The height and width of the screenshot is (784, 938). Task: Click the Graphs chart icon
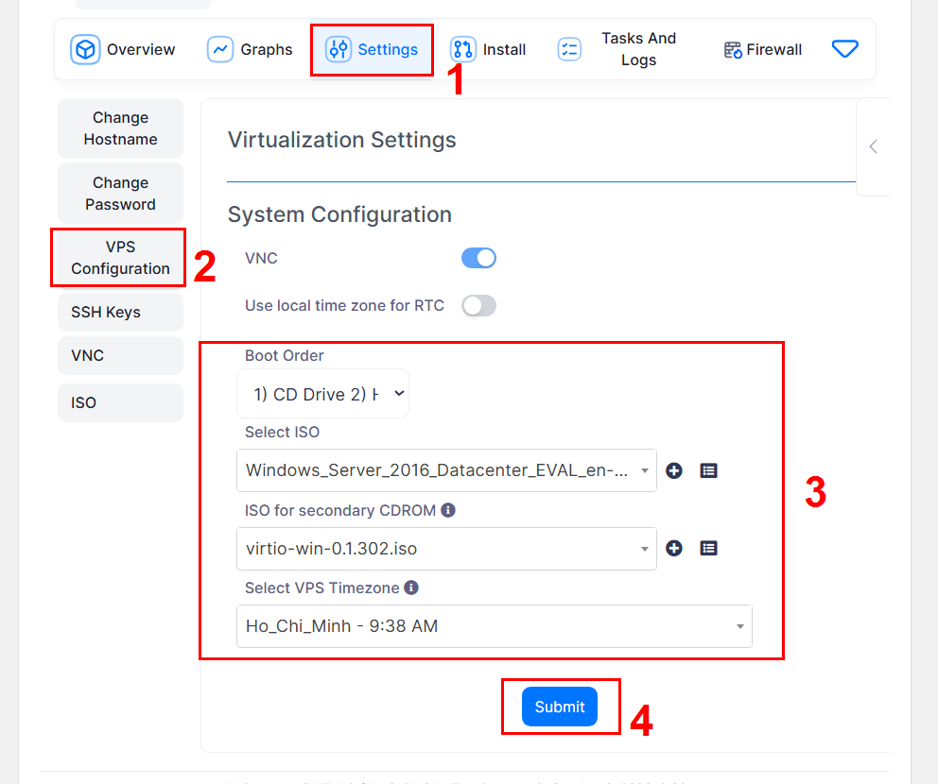[220, 49]
